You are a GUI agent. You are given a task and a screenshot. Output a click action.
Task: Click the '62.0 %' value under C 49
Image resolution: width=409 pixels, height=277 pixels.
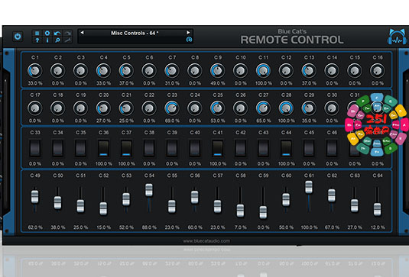pyautogui.click(x=35, y=227)
